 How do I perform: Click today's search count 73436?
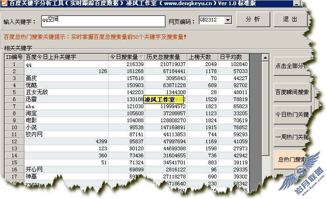pos(127,155)
